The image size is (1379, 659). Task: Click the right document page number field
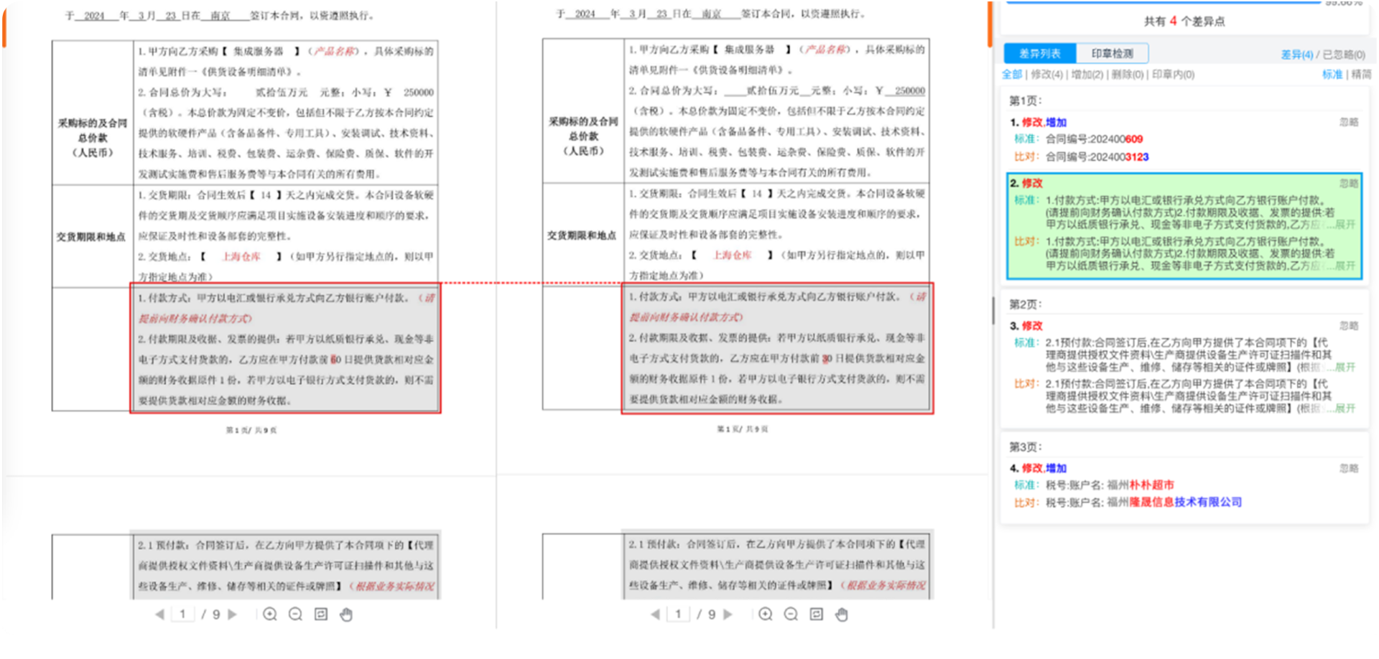678,614
